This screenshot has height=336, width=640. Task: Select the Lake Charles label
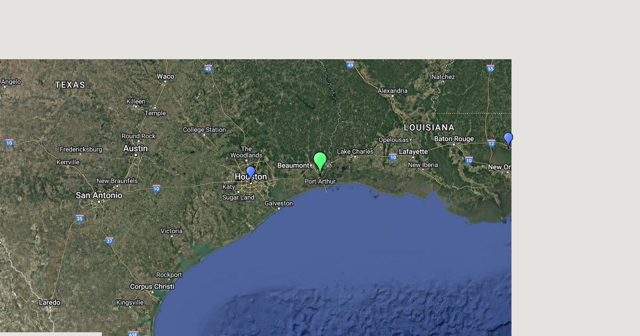355,151
